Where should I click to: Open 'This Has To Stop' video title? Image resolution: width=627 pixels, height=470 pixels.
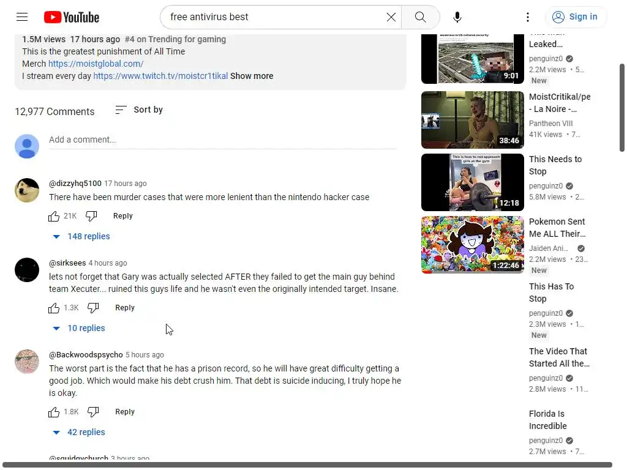552,293
